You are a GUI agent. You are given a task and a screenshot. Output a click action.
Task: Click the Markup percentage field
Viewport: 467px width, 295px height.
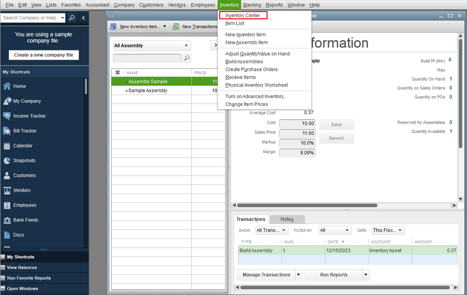tap(297, 143)
